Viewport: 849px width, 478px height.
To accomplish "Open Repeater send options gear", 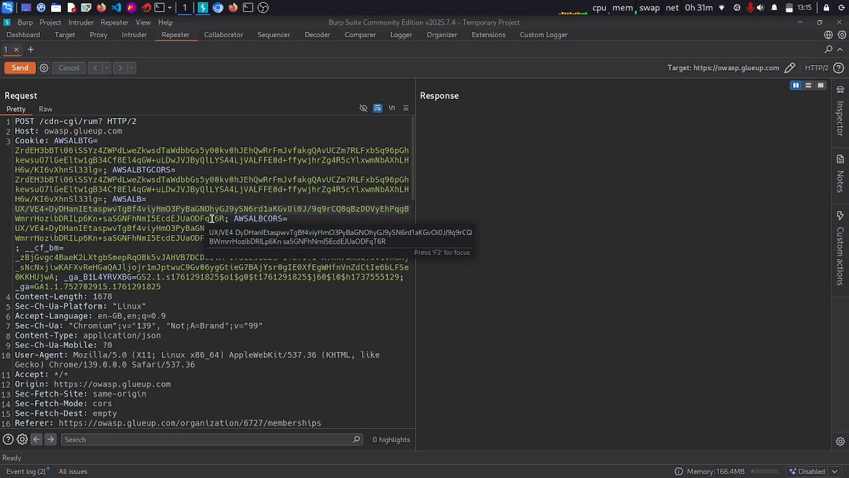I will (44, 68).
